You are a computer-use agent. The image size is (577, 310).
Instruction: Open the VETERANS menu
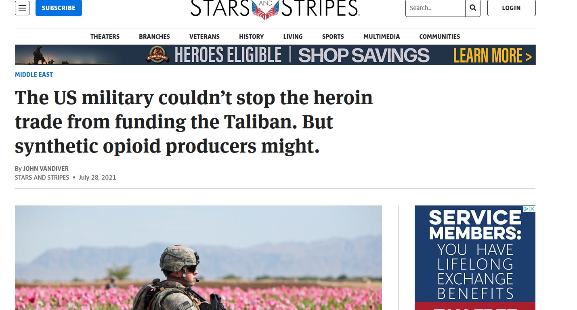click(x=204, y=36)
